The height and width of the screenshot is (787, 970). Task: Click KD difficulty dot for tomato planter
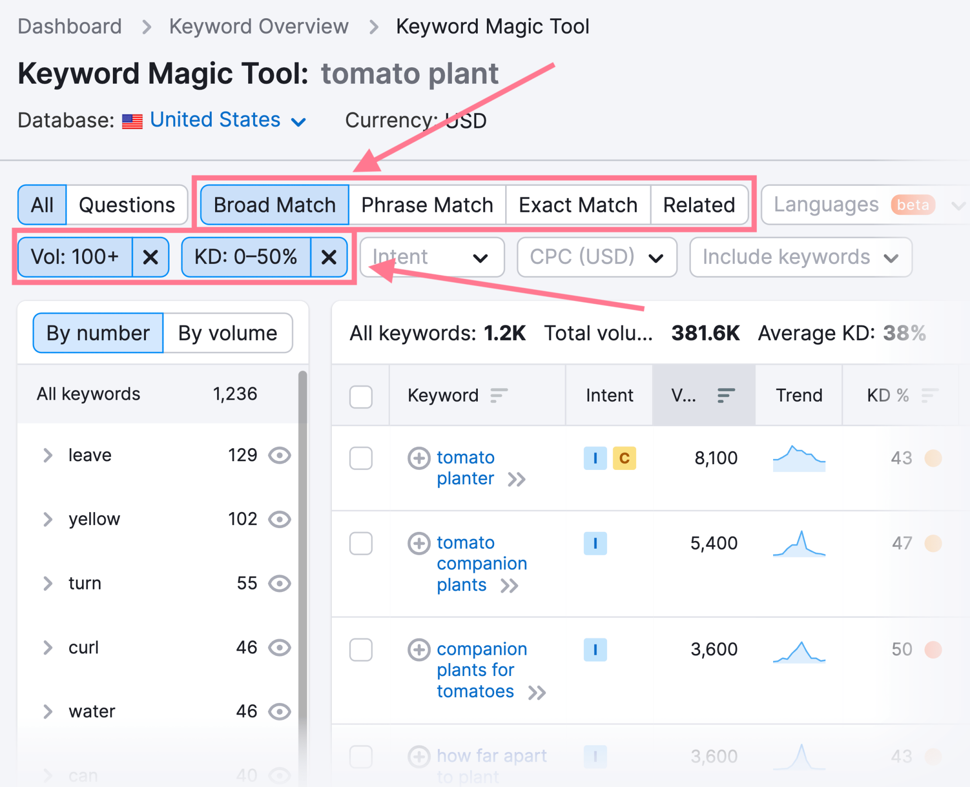click(933, 458)
